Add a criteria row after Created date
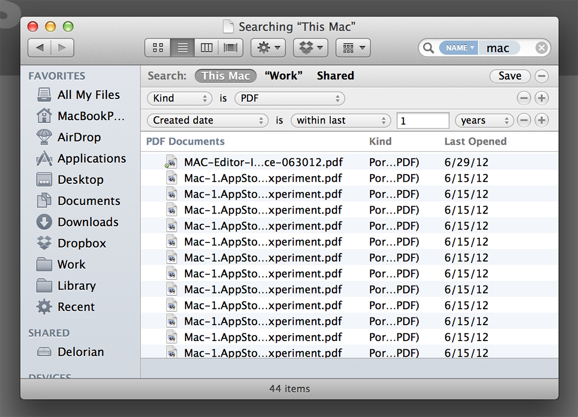 click(542, 120)
